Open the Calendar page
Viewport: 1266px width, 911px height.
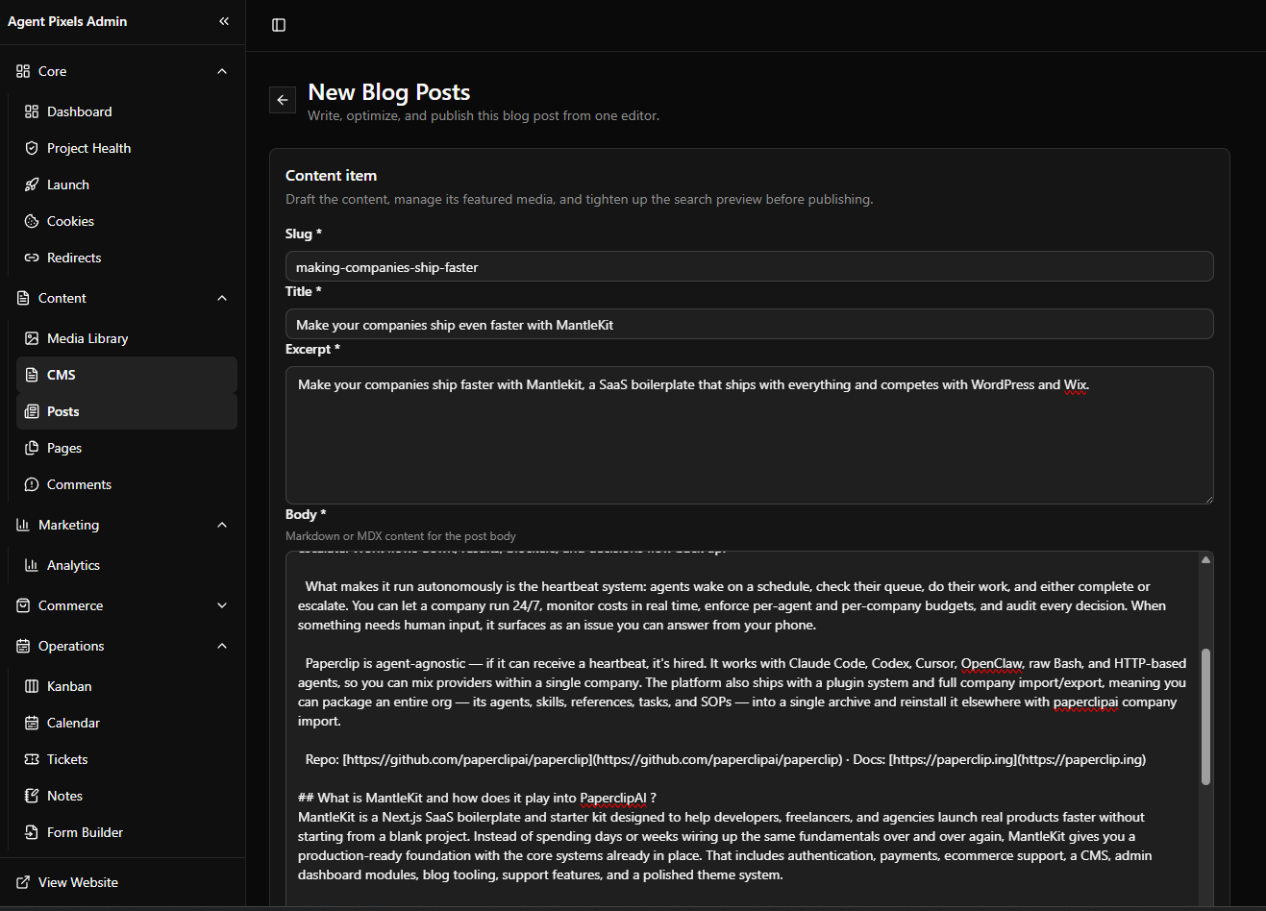[x=127, y=723]
